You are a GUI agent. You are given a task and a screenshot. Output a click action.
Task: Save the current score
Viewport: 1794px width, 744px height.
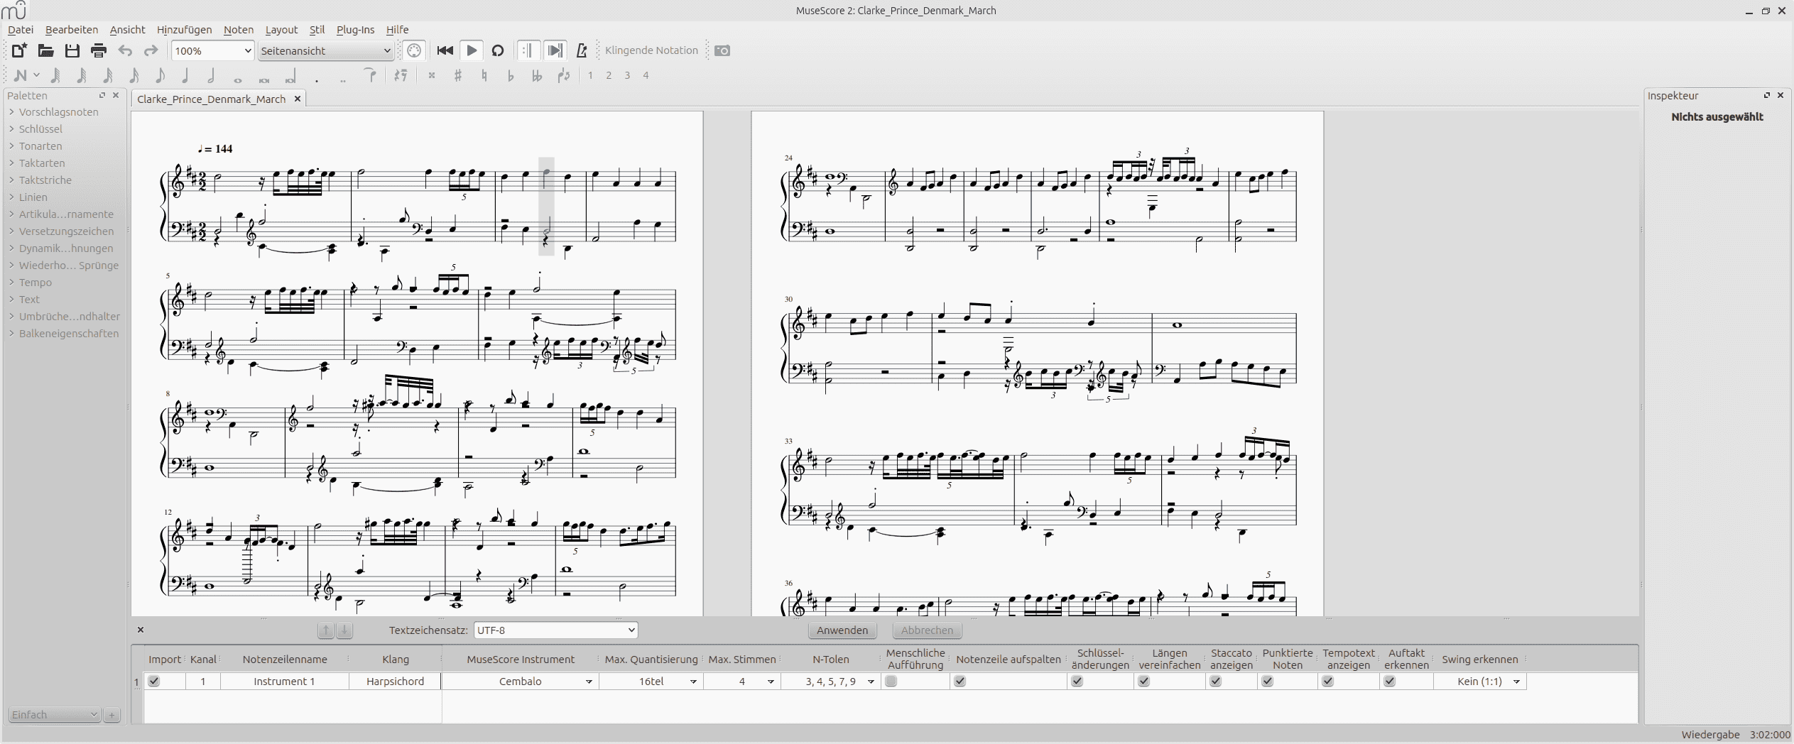[72, 50]
